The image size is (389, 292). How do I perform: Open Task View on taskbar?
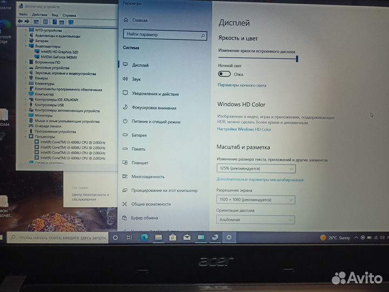pyautogui.click(x=130, y=237)
